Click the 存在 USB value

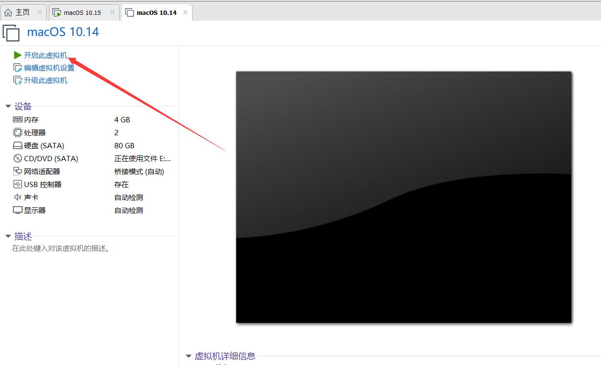[121, 184]
